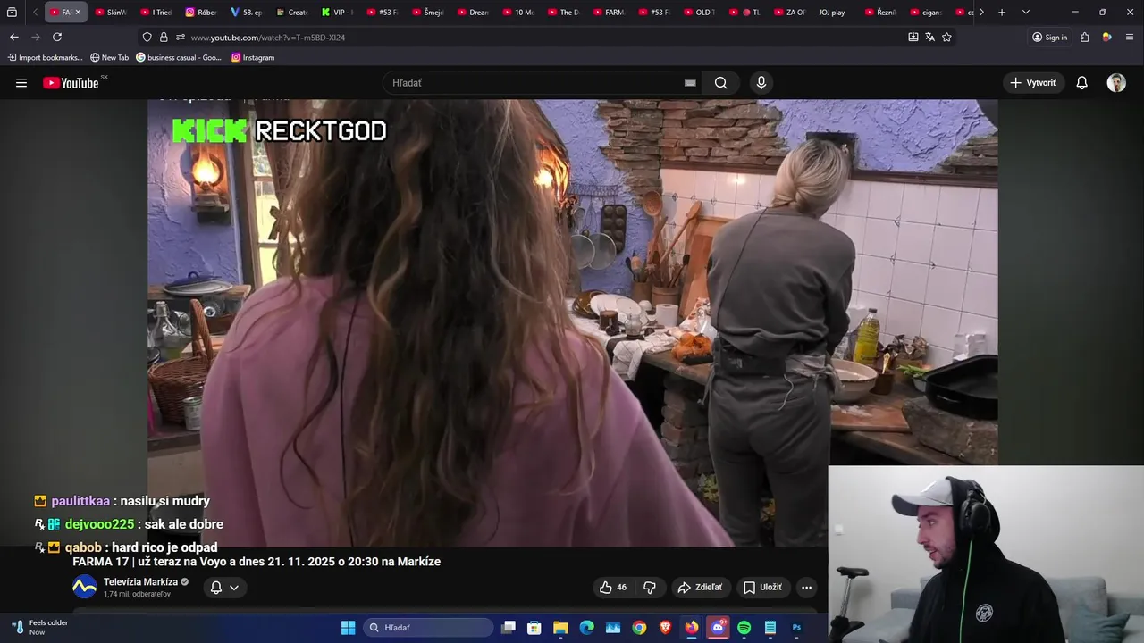Go back in browser history
The height and width of the screenshot is (643, 1144).
pos(14,37)
